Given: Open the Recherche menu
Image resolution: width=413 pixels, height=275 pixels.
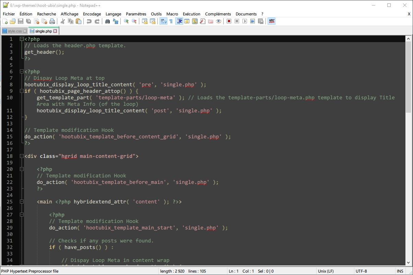Looking at the screenshot, I should 47,14.
